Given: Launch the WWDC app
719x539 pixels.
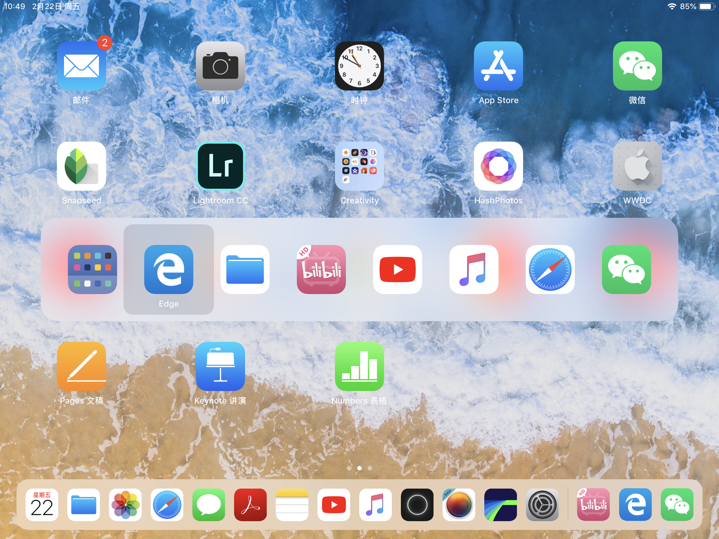Looking at the screenshot, I should pos(637,166).
